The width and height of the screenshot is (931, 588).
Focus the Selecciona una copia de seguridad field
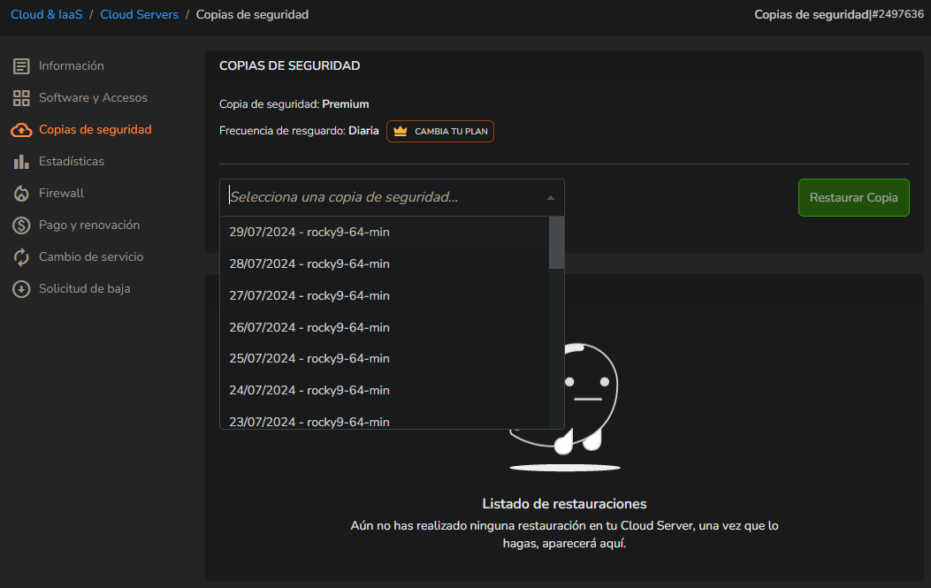[x=383, y=198]
